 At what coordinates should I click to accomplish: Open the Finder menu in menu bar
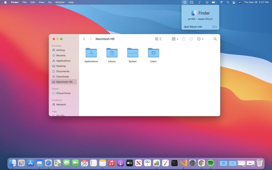(15, 2)
